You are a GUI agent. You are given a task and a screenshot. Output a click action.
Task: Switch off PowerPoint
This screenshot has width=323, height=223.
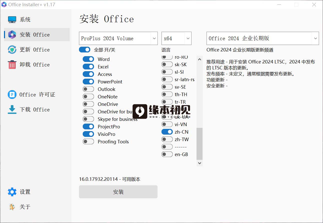click(x=88, y=82)
